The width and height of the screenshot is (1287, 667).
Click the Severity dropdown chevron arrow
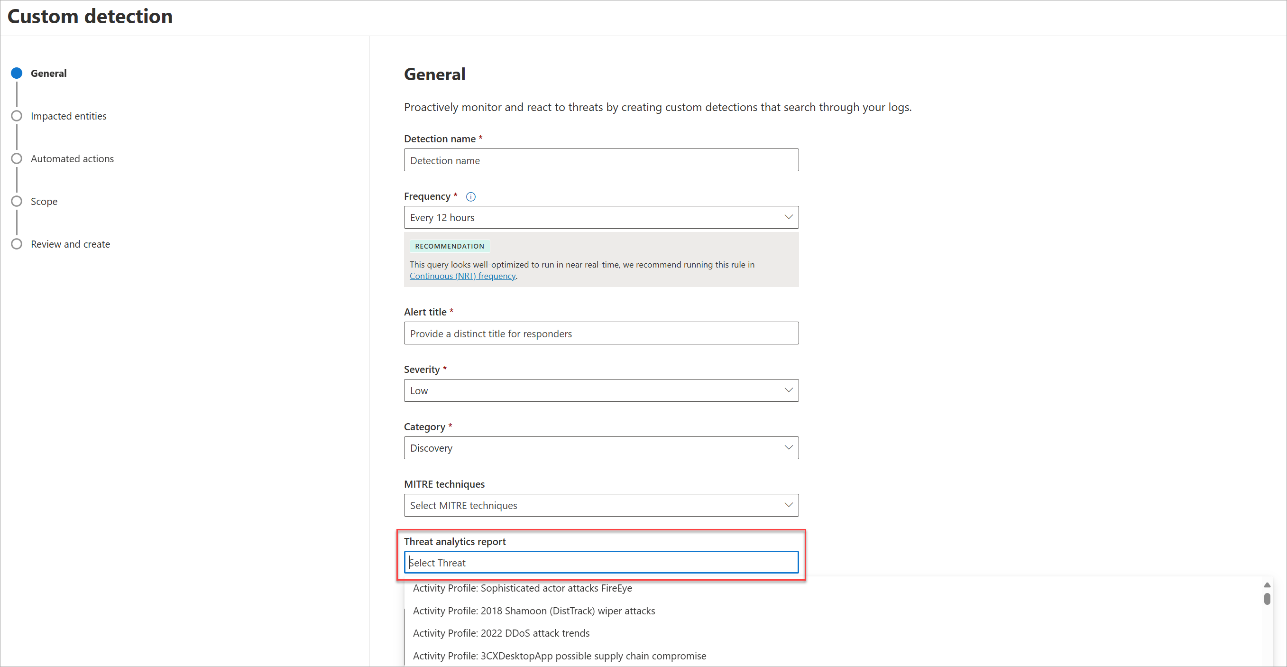(789, 390)
